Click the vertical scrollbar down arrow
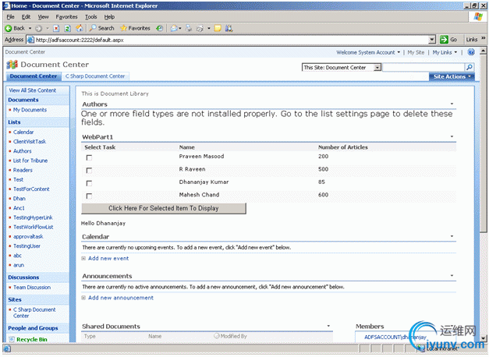Viewport: 489px width, 357px height. 483,338
